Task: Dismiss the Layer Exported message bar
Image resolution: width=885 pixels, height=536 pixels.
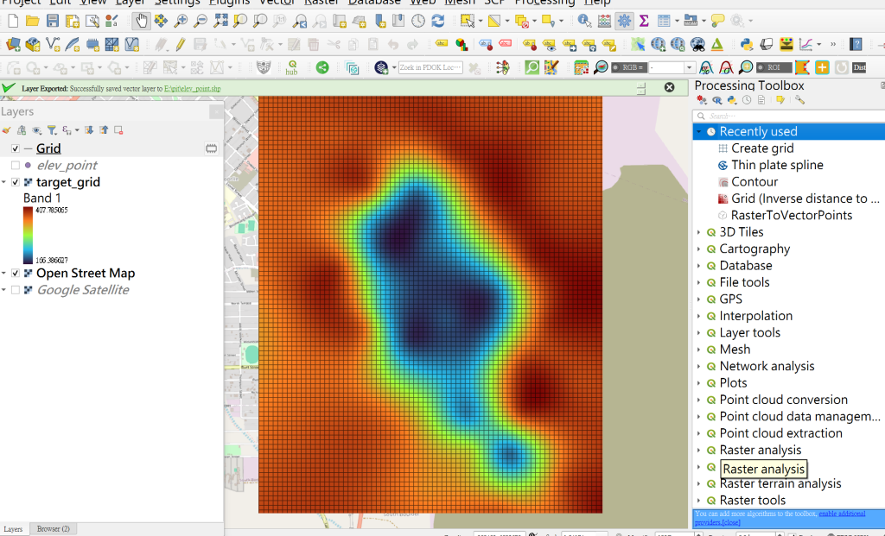Action: coord(670,87)
